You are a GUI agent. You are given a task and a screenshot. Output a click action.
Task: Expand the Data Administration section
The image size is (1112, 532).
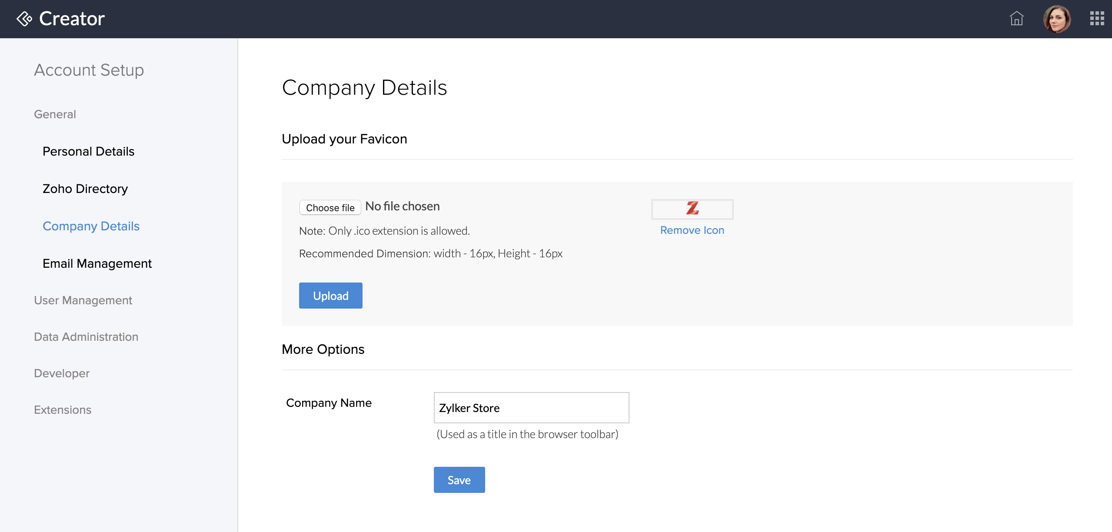point(86,337)
